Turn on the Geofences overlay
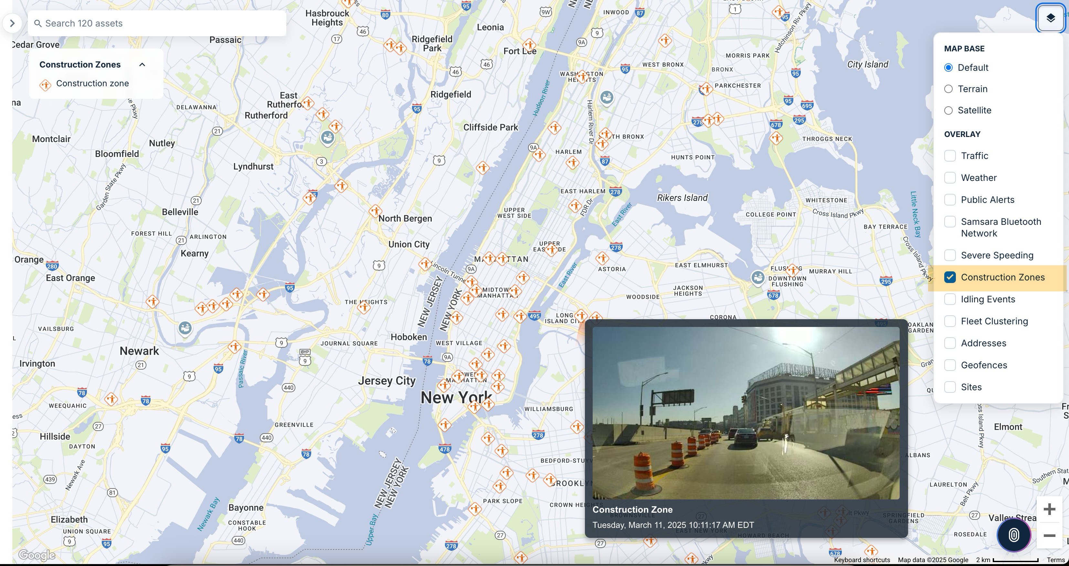The width and height of the screenshot is (1069, 566). pos(950,365)
